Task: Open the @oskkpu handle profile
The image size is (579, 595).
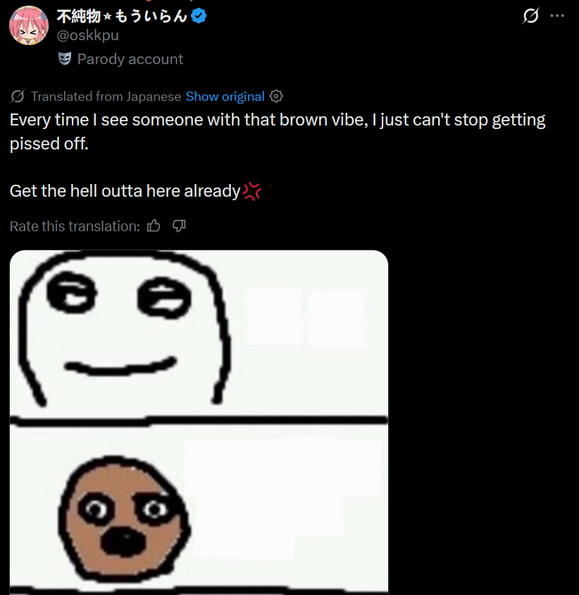Action: tap(87, 35)
